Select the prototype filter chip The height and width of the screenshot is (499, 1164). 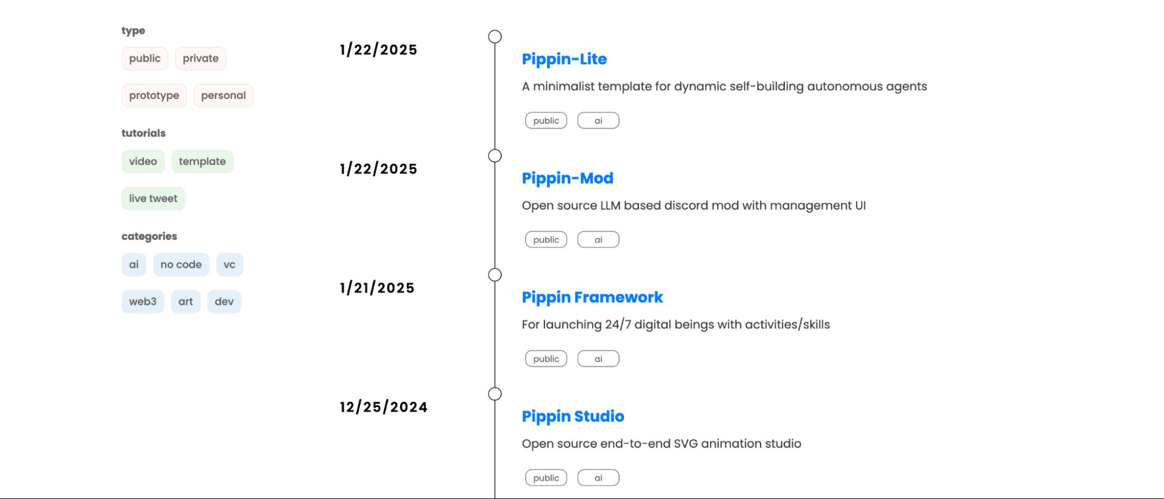pyautogui.click(x=154, y=95)
